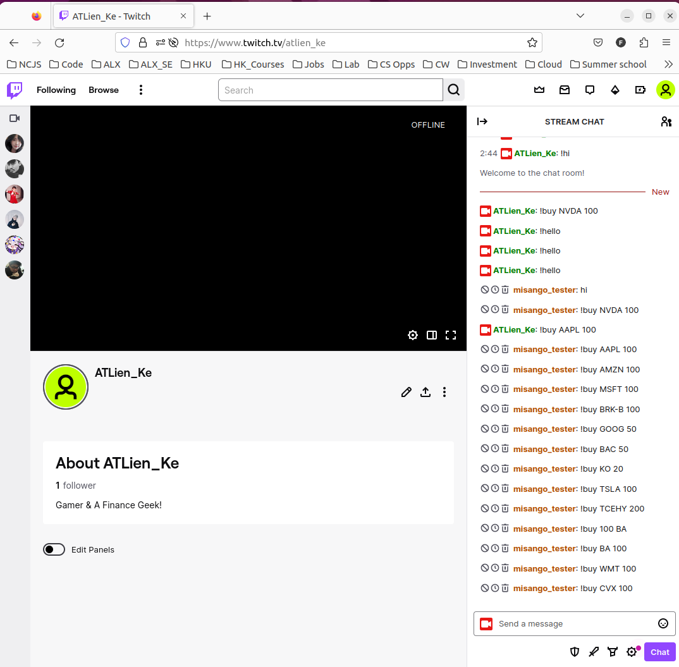
Task: Open the red-outfit channel avatar in sidebar
Action: [x=15, y=194]
